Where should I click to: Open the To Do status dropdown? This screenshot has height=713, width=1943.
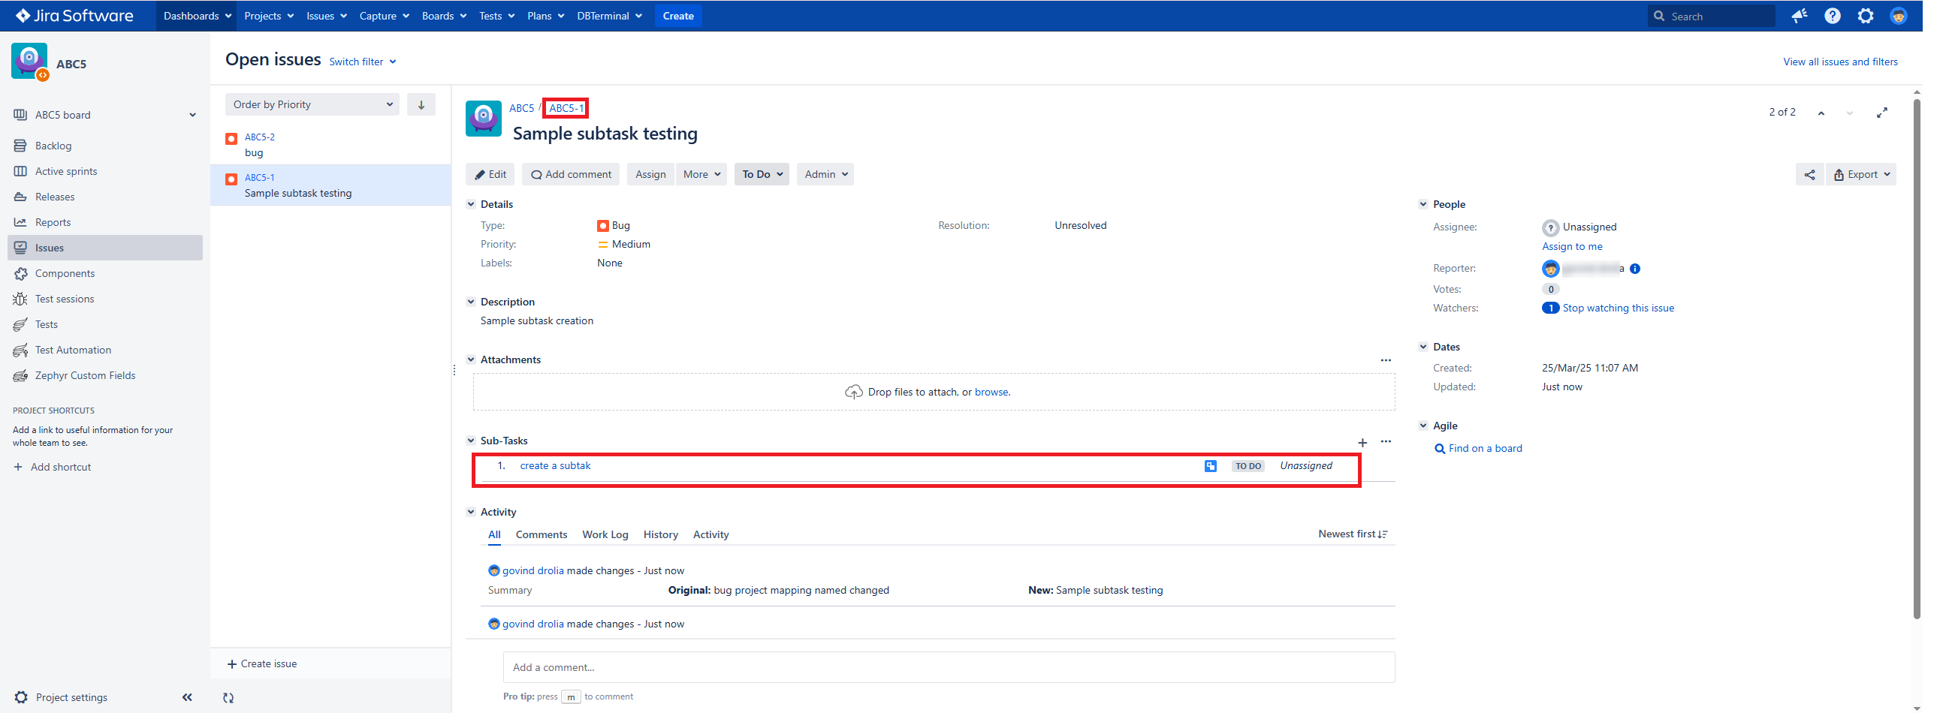click(760, 173)
